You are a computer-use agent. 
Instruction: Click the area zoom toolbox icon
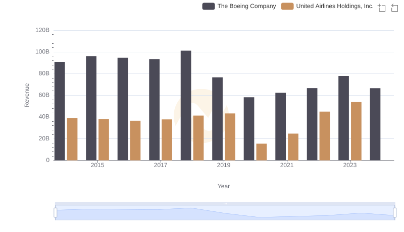(382, 8)
